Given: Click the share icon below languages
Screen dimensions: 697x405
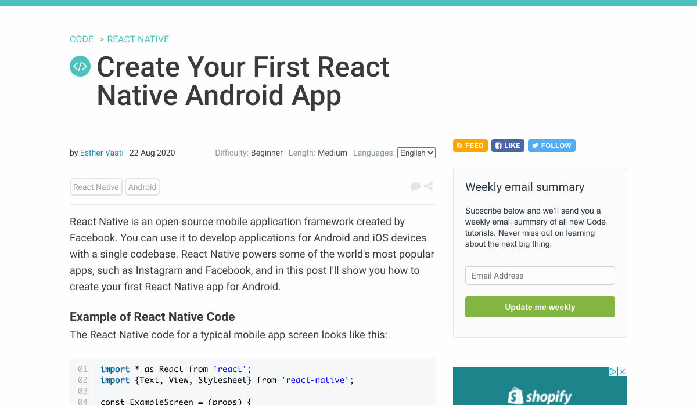Looking at the screenshot, I should click(429, 186).
